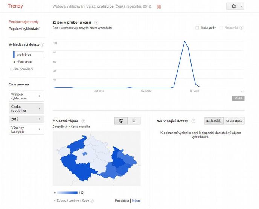Open help icon next to Předpověď
The width and height of the screenshot is (259, 209).
[241, 28]
